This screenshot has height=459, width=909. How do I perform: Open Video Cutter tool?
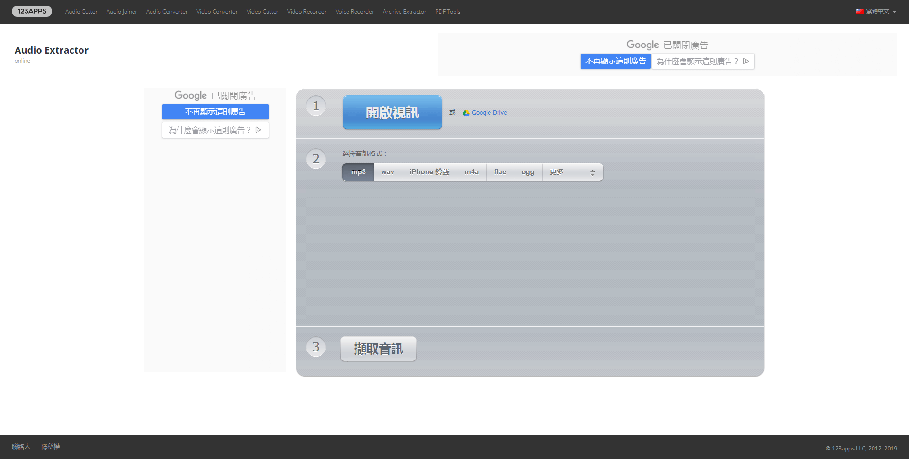pos(262,12)
